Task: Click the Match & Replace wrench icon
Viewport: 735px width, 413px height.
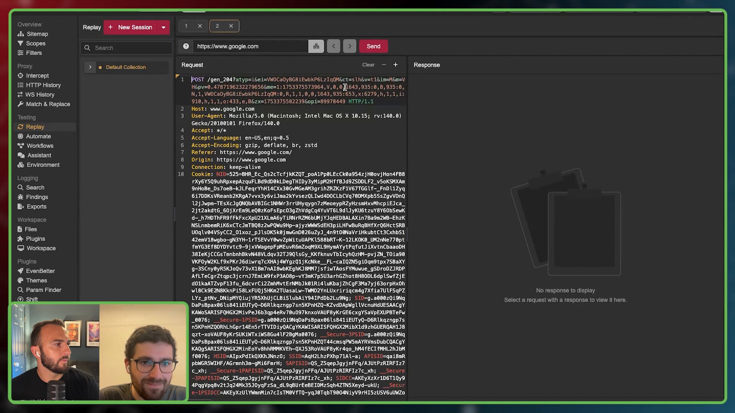Action: click(20, 104)
